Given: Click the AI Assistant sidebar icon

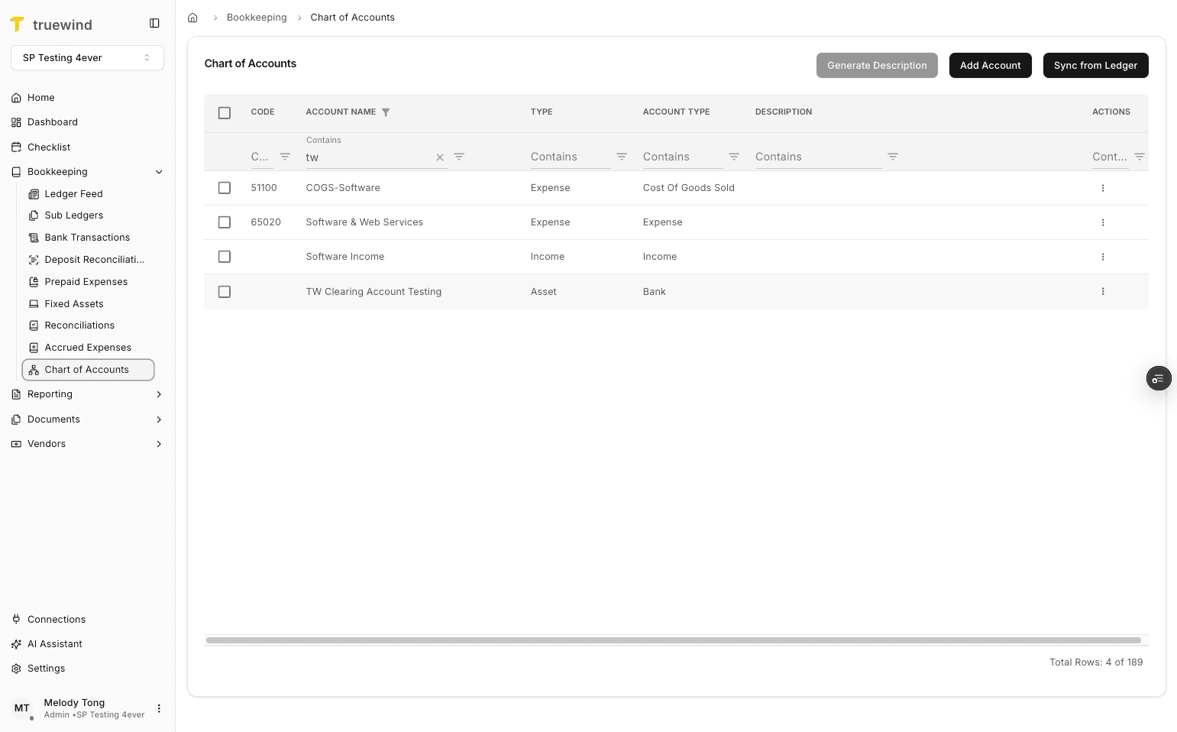Looking at the screenshot, I should pos(16,644).
